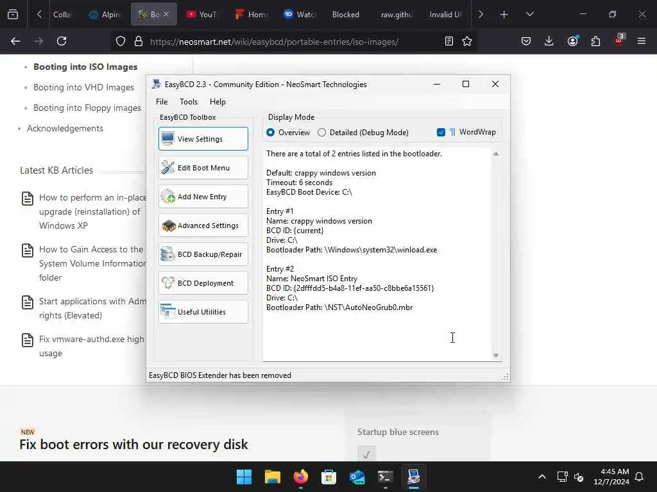Open View Settings in EasyBCD Toolbox
Viewport: 657px width, 492px height.
(x=203, y=139)
